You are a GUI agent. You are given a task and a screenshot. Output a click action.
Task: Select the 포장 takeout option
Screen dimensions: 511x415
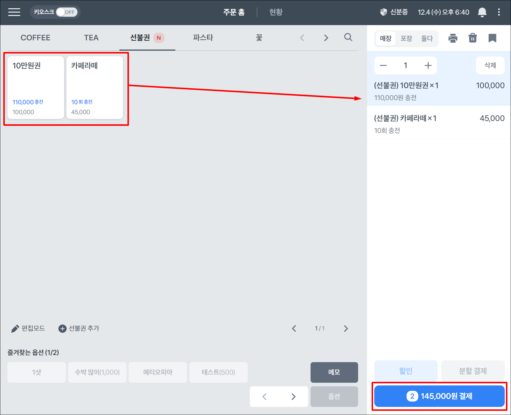406,39
